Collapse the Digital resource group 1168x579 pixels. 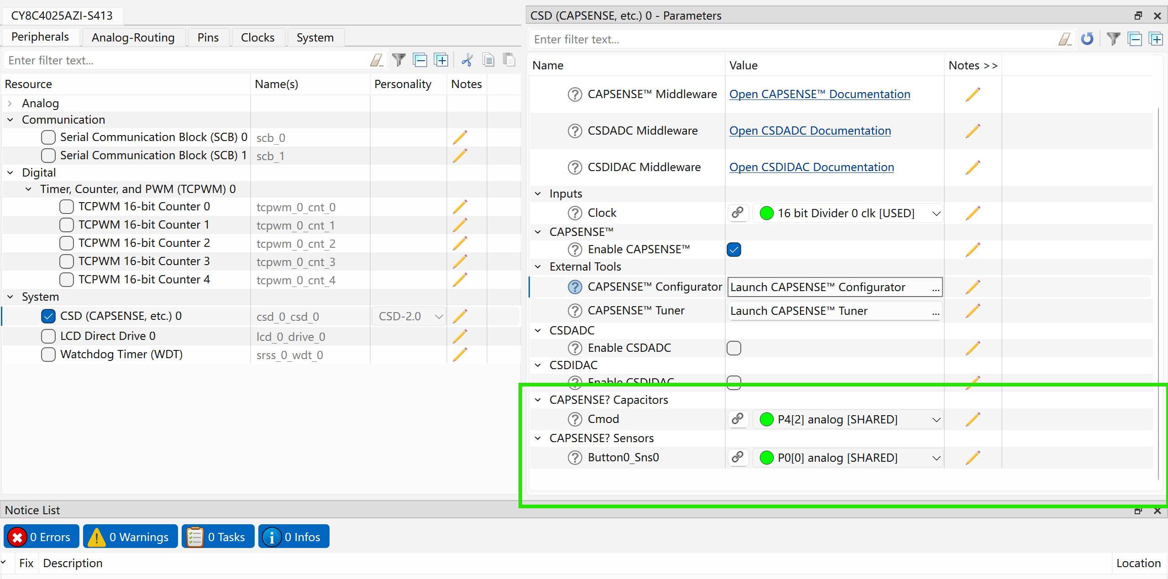(10, 173)
